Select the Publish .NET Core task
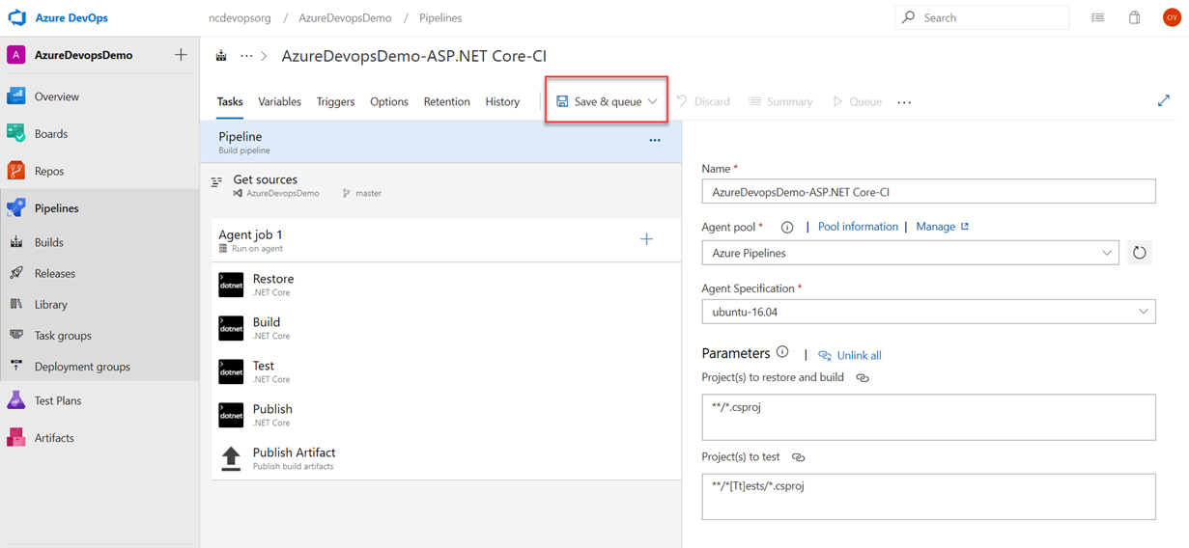This screenshot has width=1189, height=548. click(446, 414)
